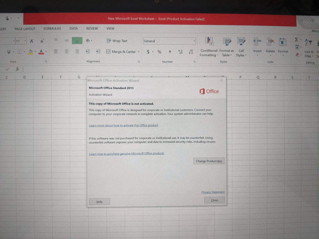Open AutoSum dropdown arrow
The height and width of the screenshot is (239, 319).
point(301,40)
